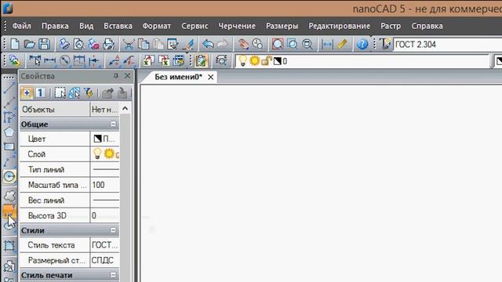Image resolution: width=502 pixels, height=282 pixels.
Task: Switch to the Без имени0* document tab
Action: 178,77
